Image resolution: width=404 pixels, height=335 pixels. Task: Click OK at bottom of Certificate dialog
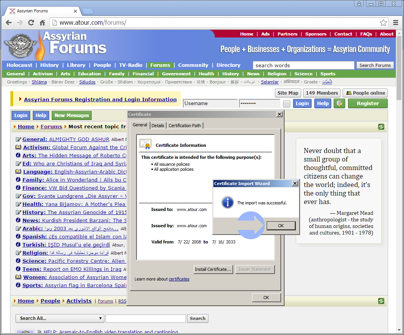click(x=266, y=298)
